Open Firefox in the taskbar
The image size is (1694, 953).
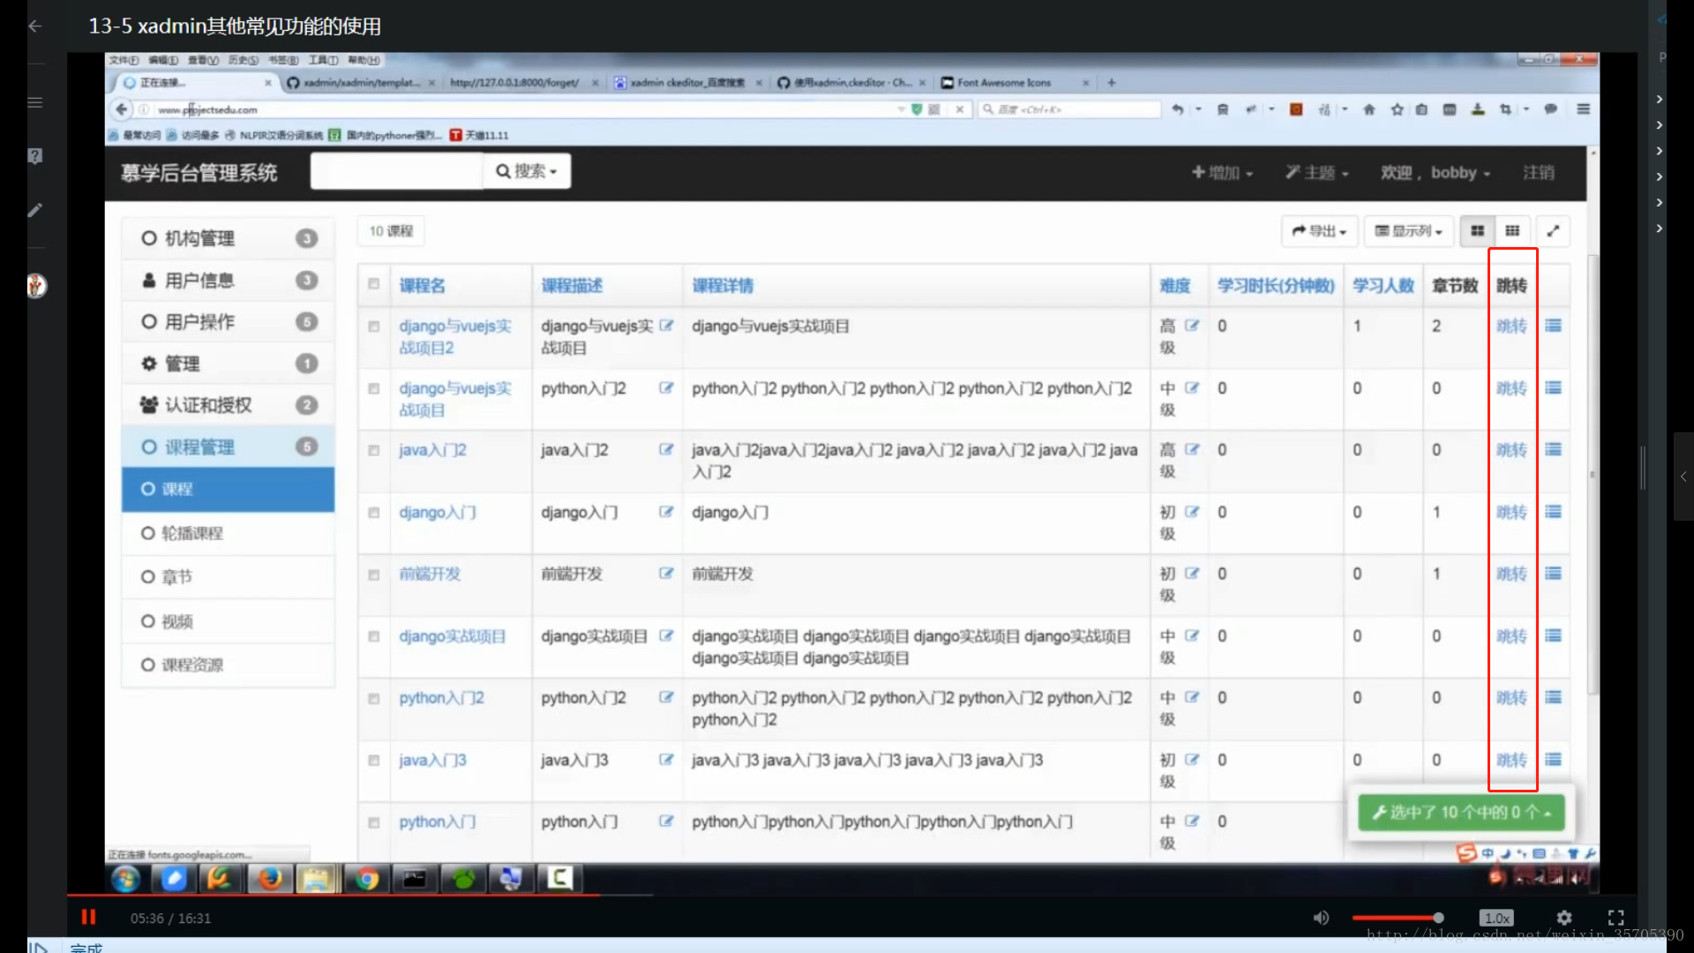(270, 879)
